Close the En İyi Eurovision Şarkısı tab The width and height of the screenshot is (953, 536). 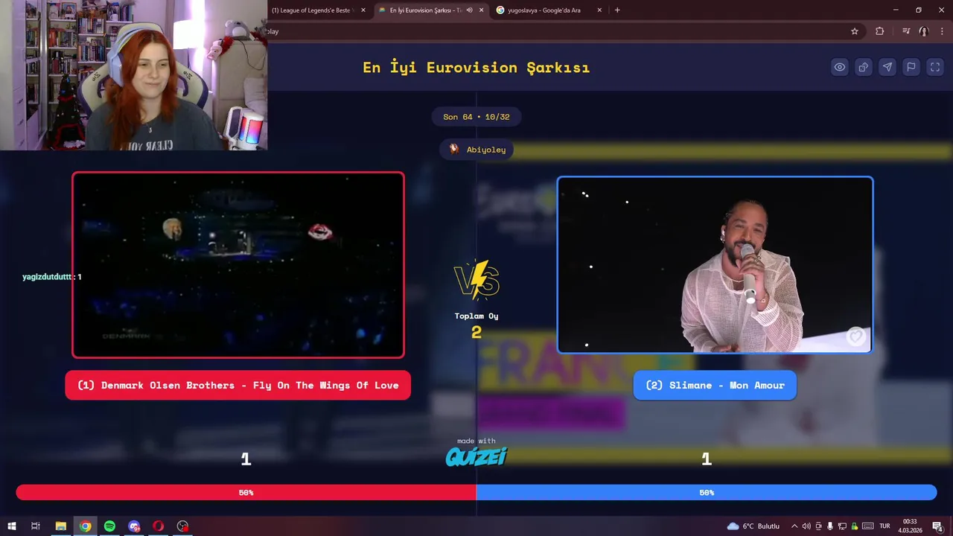[481, 10]
